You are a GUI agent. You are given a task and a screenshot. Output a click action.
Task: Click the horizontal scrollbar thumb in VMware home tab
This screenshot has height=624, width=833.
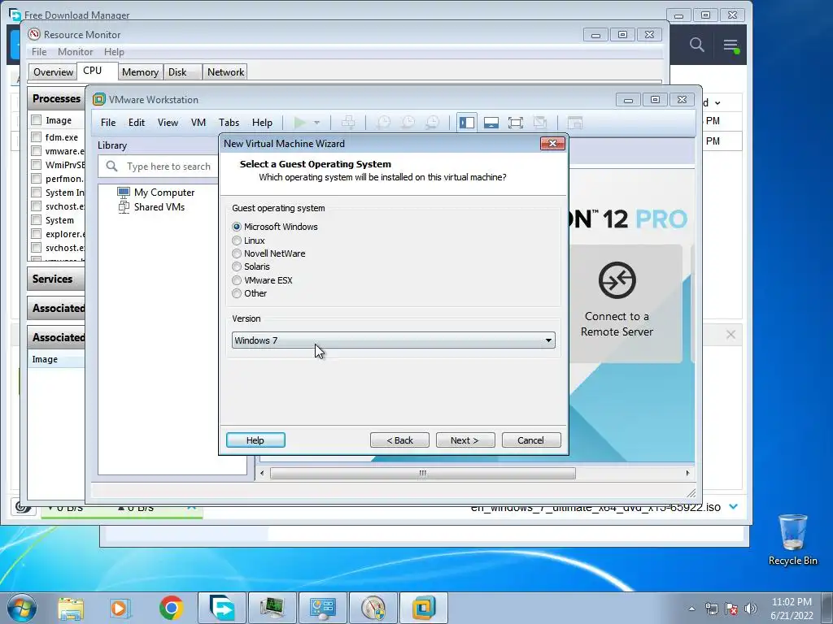point(423,473)
